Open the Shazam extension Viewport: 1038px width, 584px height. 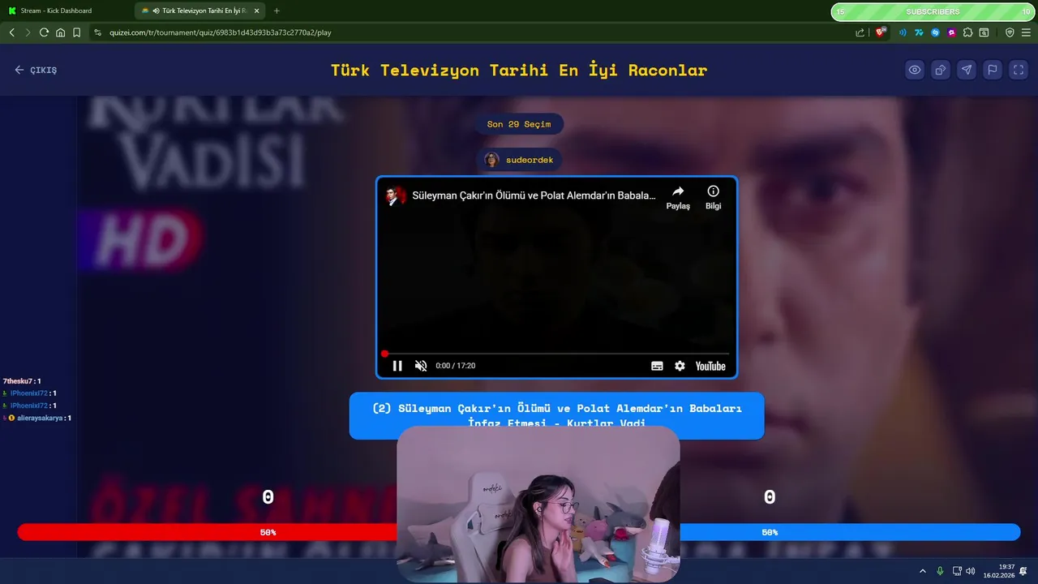click(x=935, y=32)
